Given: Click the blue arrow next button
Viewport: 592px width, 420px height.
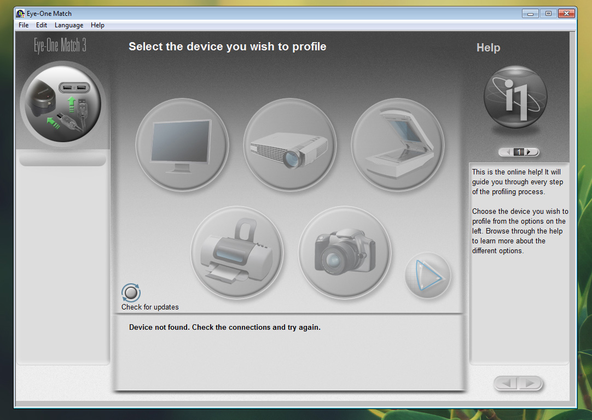Looking at the screenshot, I should click(x=428, y=276).
